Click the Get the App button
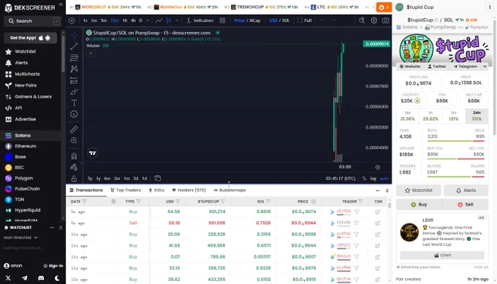Image resolution: width=497 pixels, height=284 pixels. [31, 38]
